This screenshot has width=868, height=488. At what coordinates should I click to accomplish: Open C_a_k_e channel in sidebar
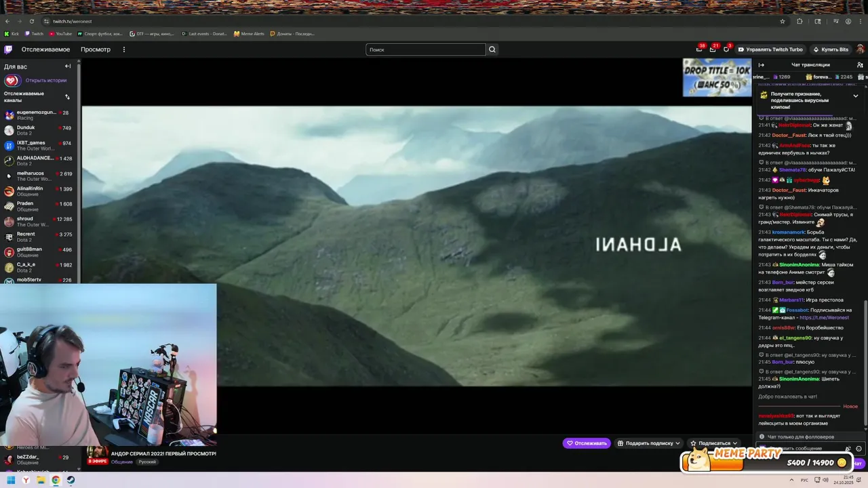point(39,267)
